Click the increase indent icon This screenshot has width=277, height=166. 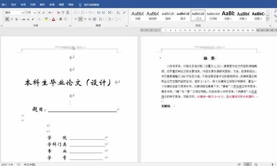pos(104,13)
